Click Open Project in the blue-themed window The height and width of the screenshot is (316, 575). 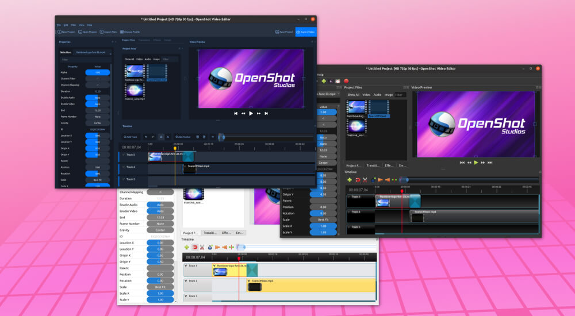(x=87, y=32)
